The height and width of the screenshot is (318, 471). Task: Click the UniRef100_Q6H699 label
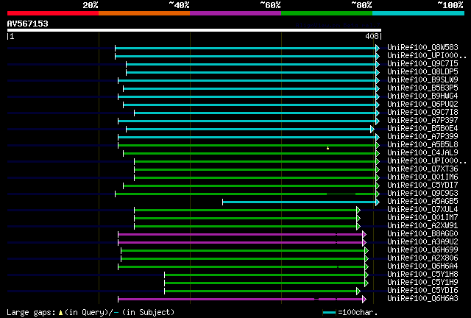(x=422, y=250)
